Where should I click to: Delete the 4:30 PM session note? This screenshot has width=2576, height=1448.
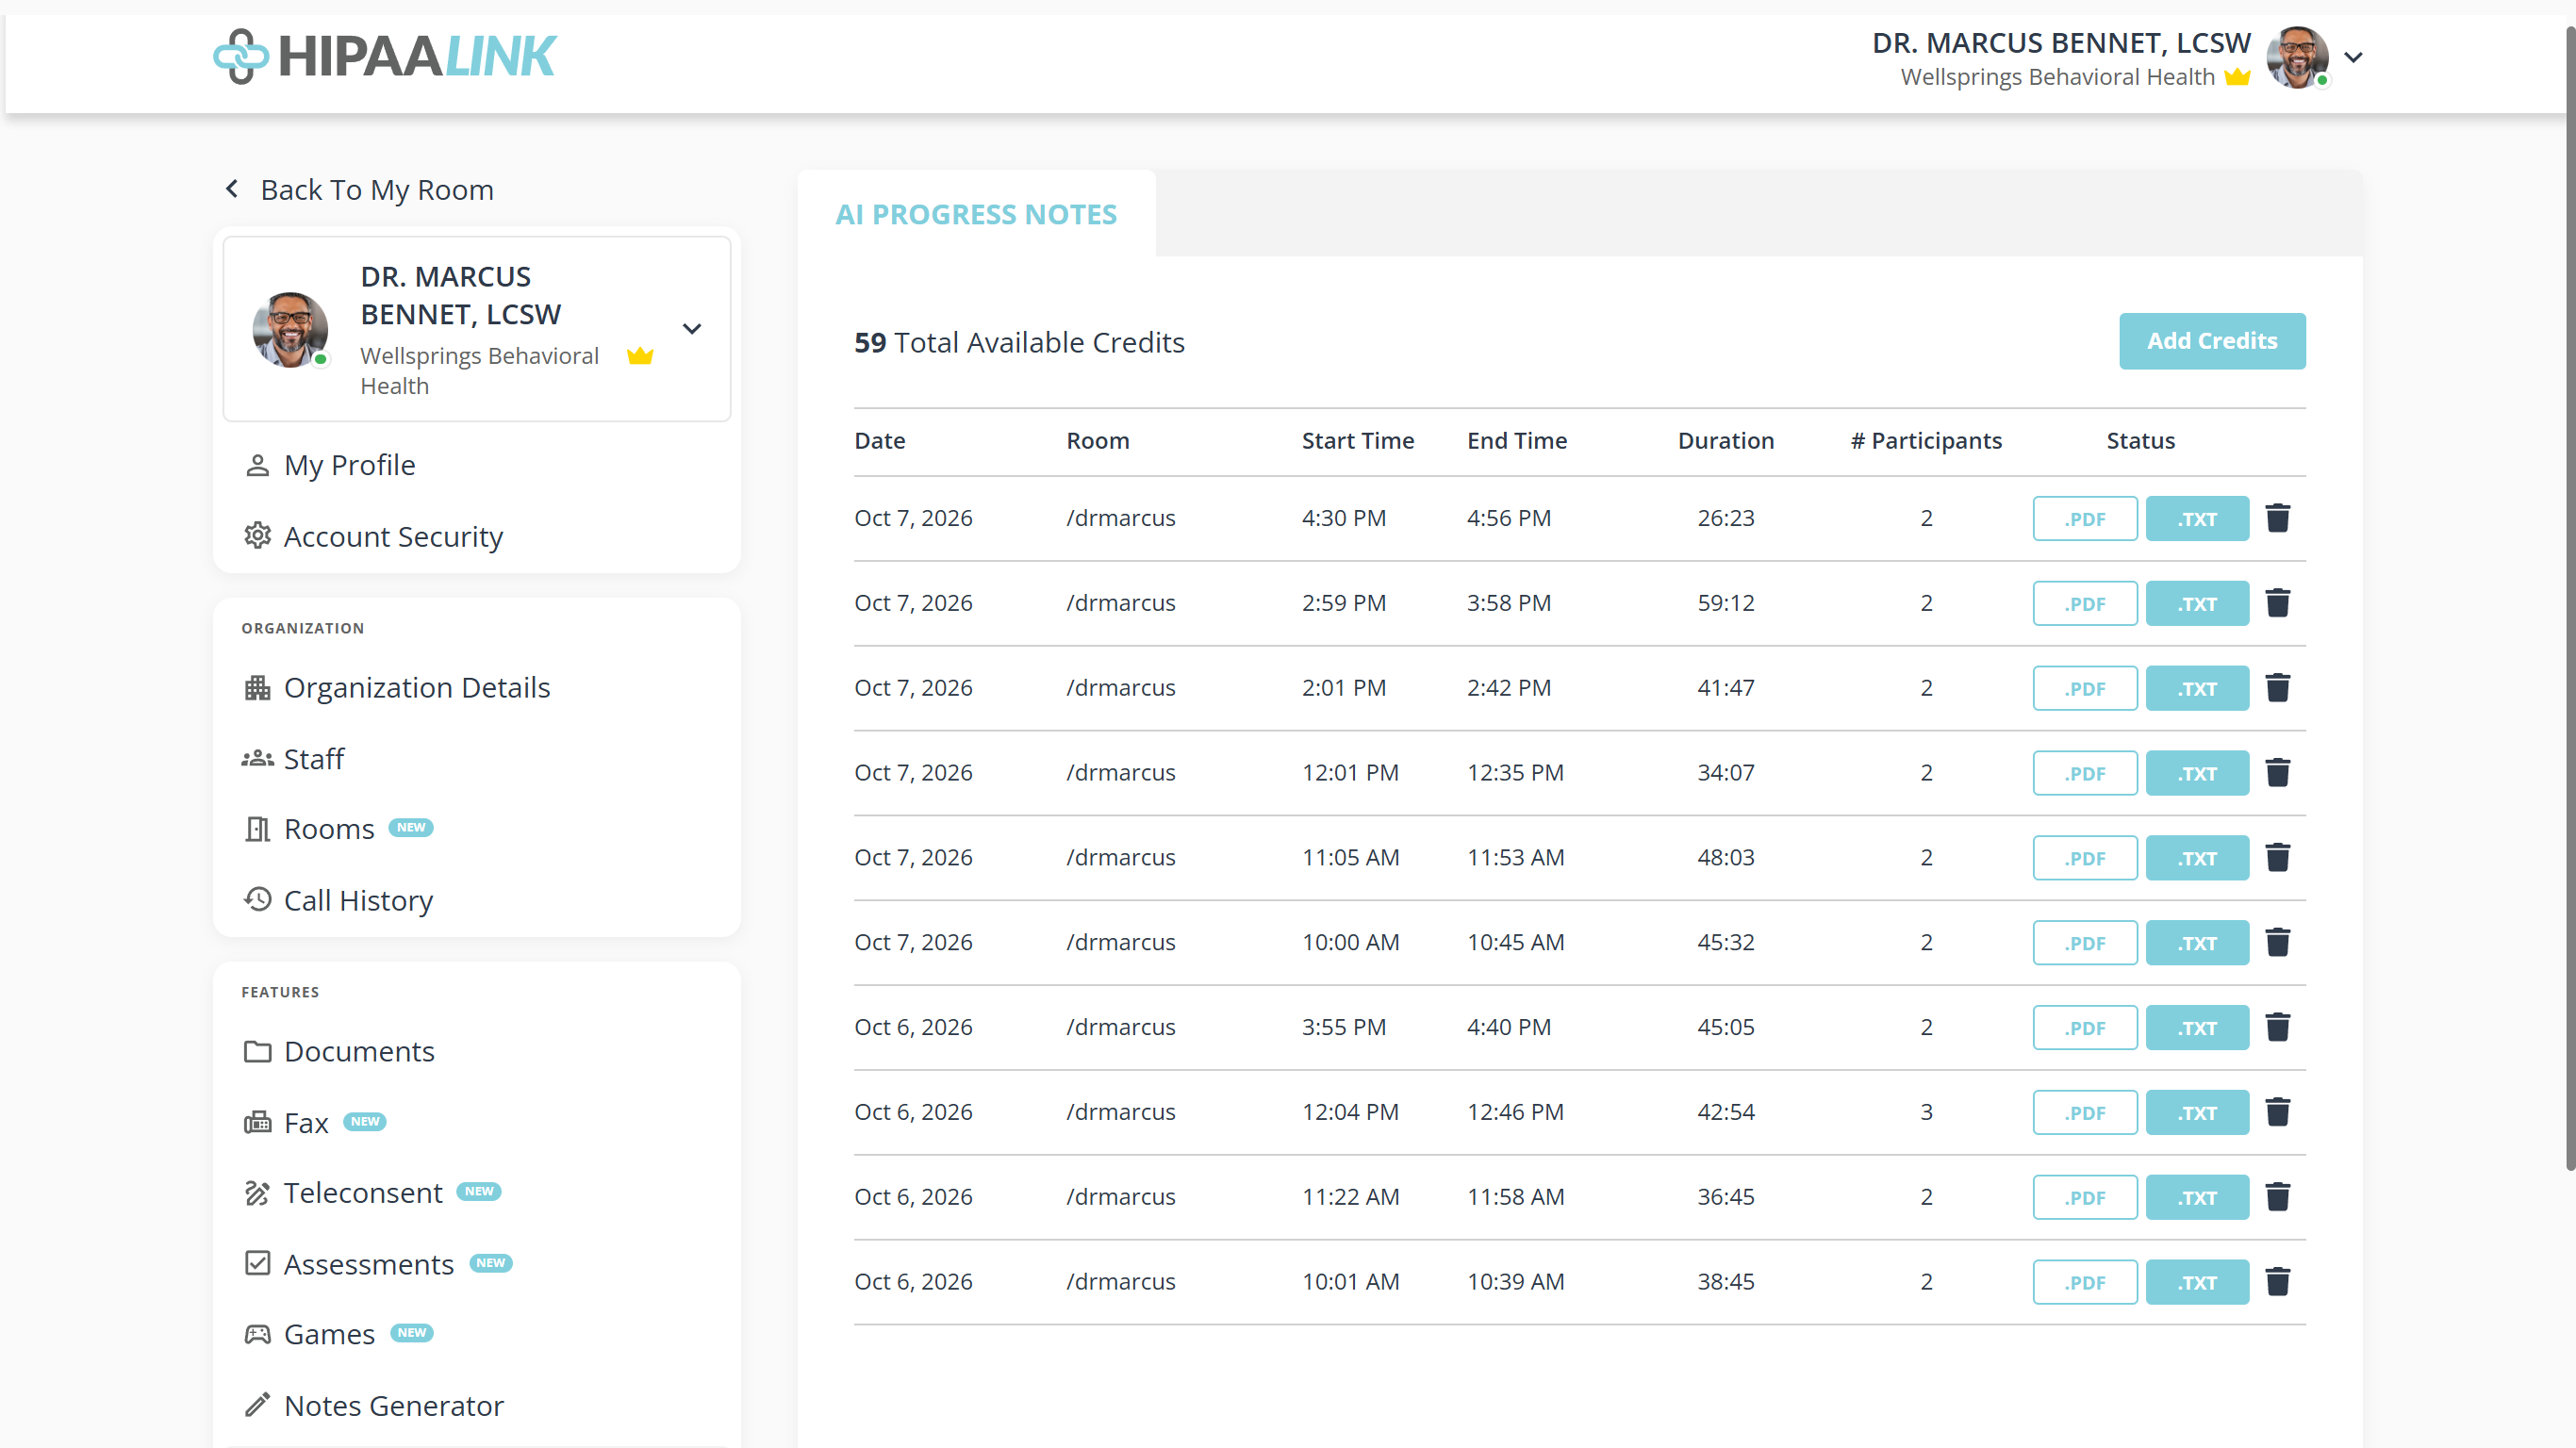click(2277, 518)
